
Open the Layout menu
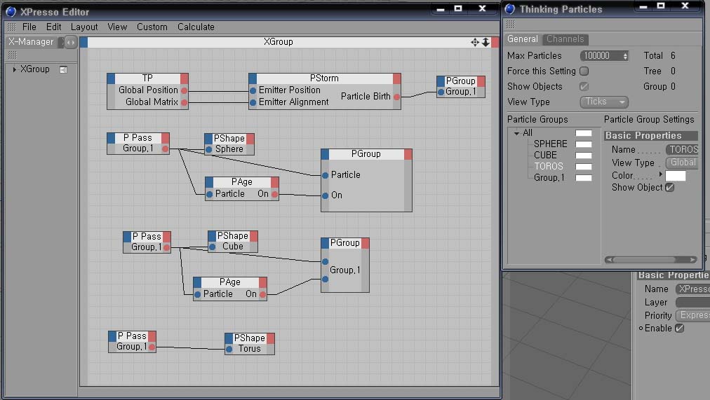tap(84, 27)
